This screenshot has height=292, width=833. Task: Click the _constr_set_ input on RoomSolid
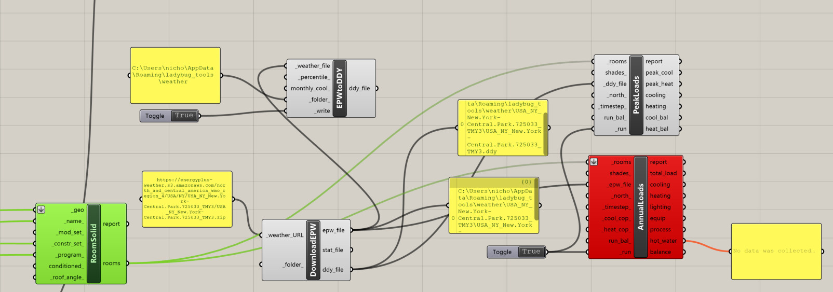[68, 244]
